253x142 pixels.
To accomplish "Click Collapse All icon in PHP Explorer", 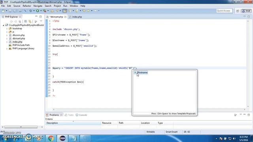I will click(x=26, y=21).
